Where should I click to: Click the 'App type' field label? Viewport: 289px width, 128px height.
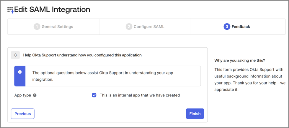23,95
